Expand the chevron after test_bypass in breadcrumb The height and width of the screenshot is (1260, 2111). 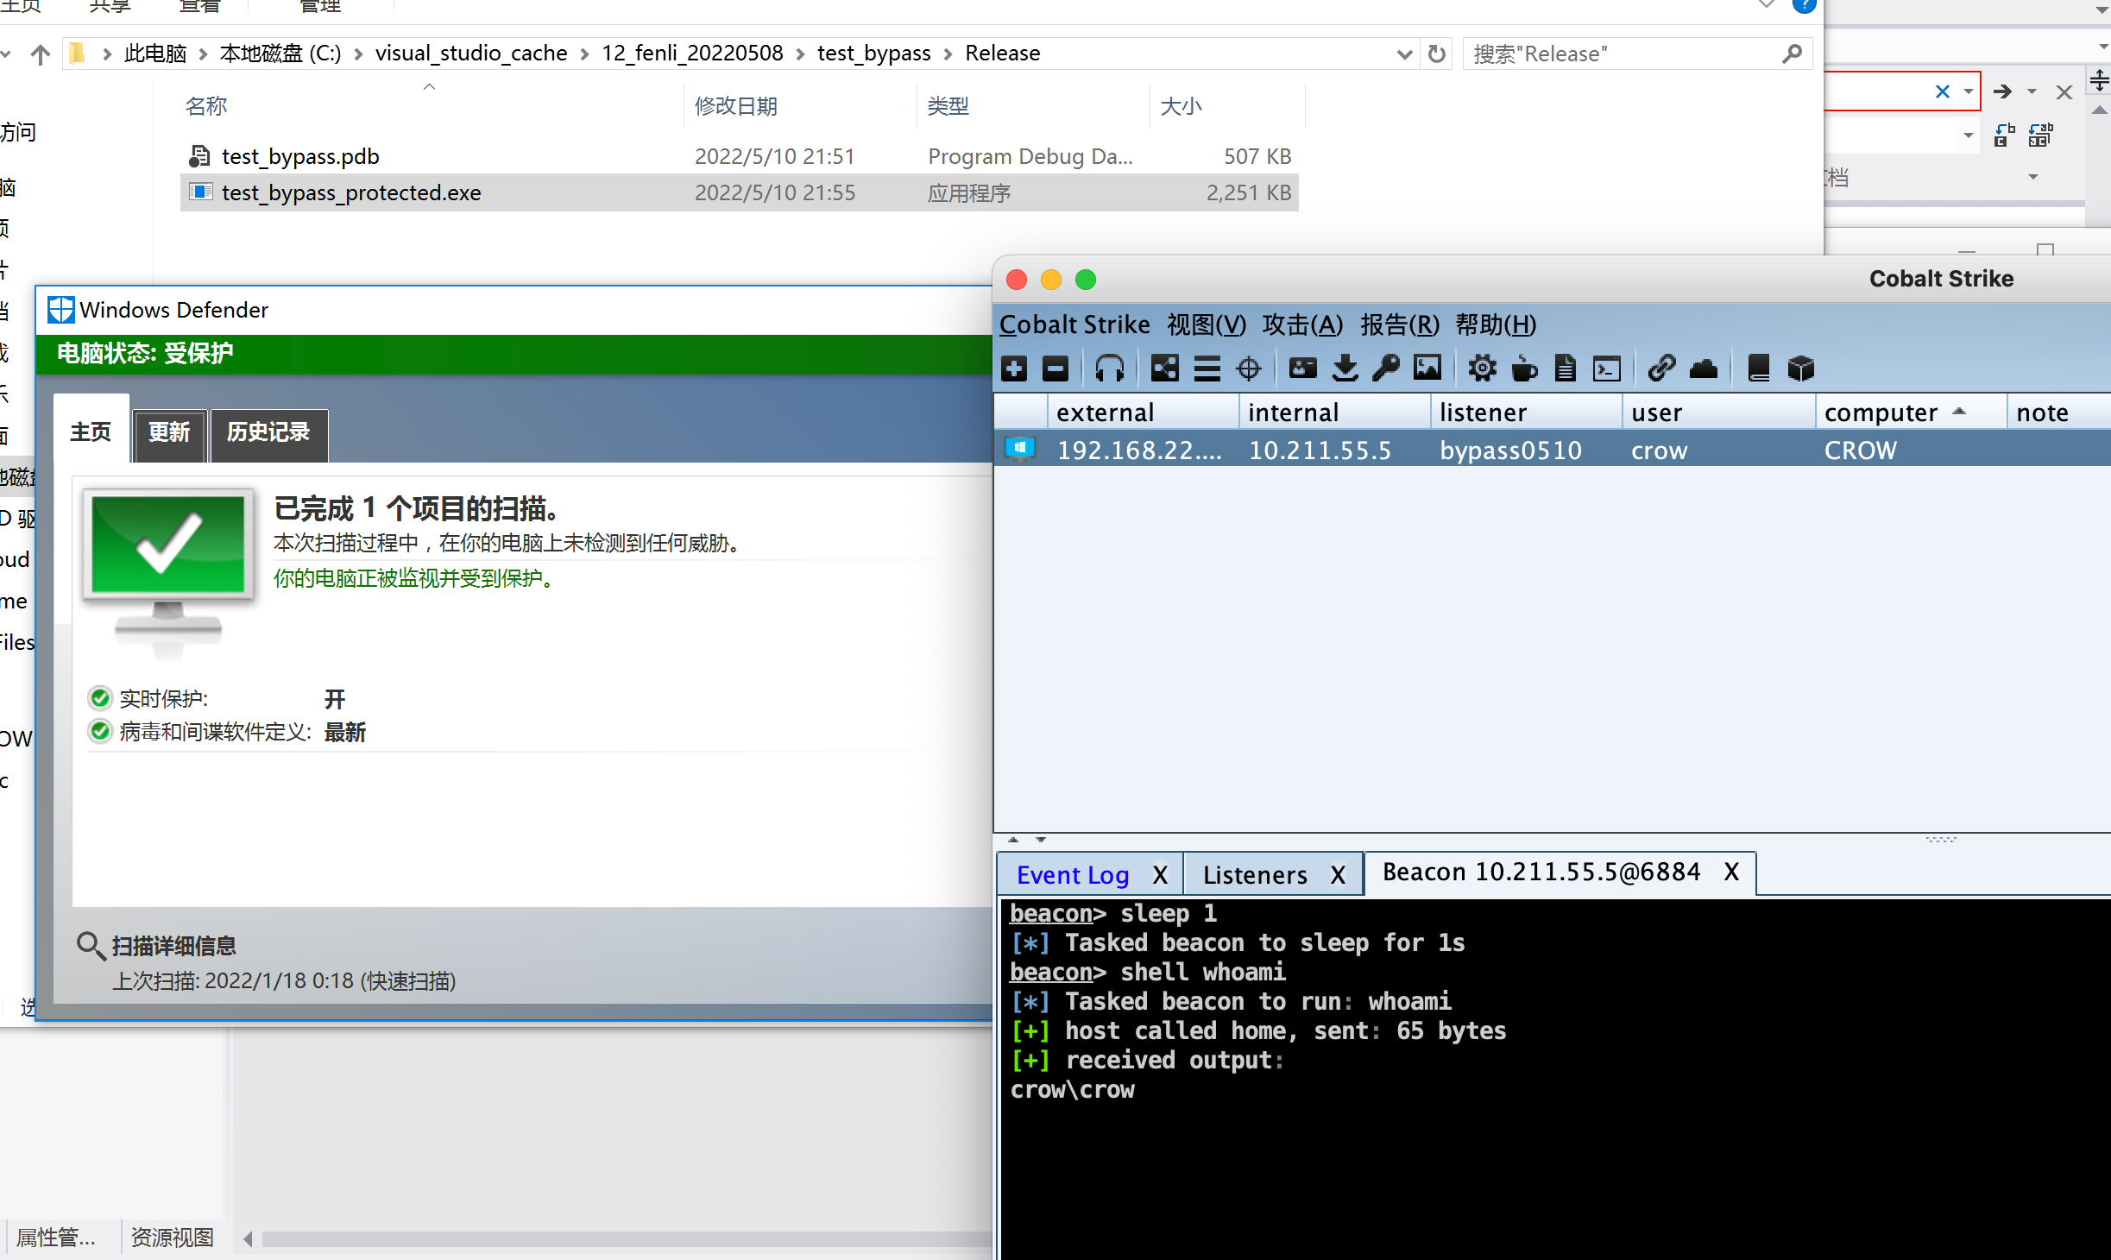(948, 54)
